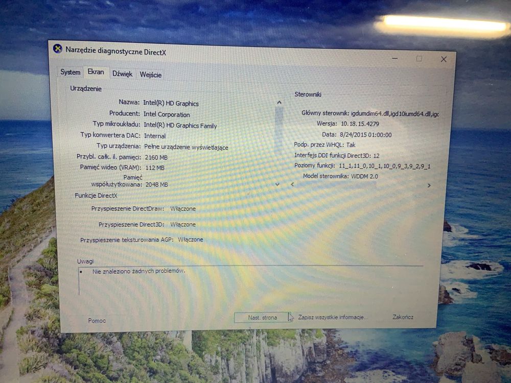Click Zapisz wszystkie informacje button

(x=333, y=317)
